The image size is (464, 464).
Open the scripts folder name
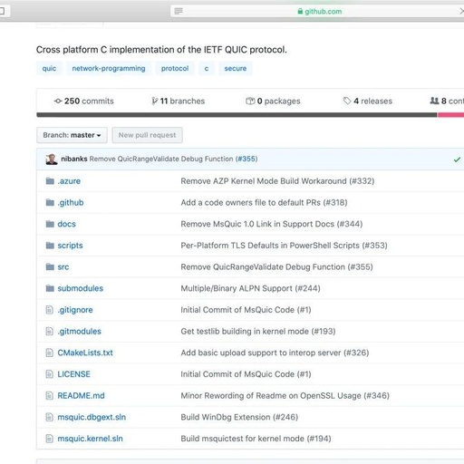coord(70,246)
